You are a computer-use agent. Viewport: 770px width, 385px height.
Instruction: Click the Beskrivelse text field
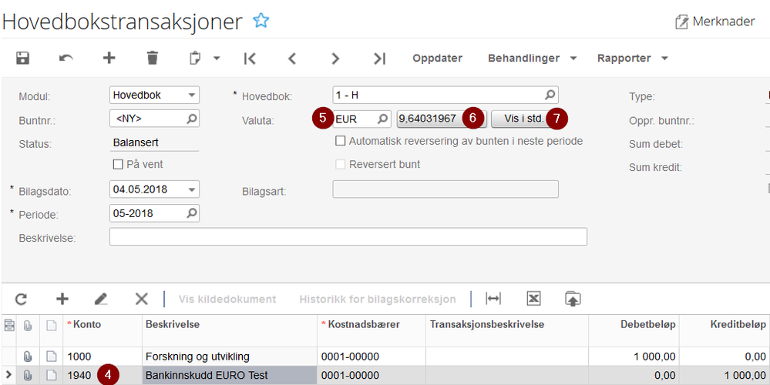pos(348,236)
